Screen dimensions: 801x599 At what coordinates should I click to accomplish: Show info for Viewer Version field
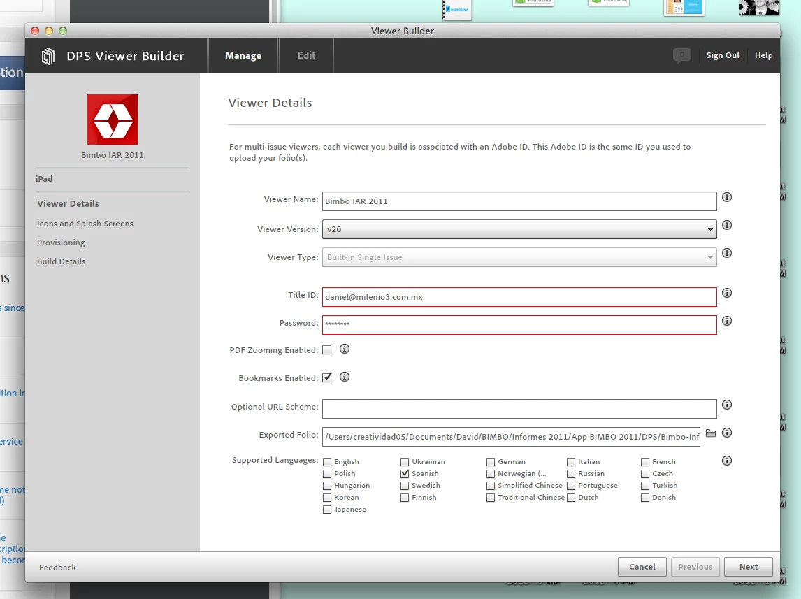727,225
